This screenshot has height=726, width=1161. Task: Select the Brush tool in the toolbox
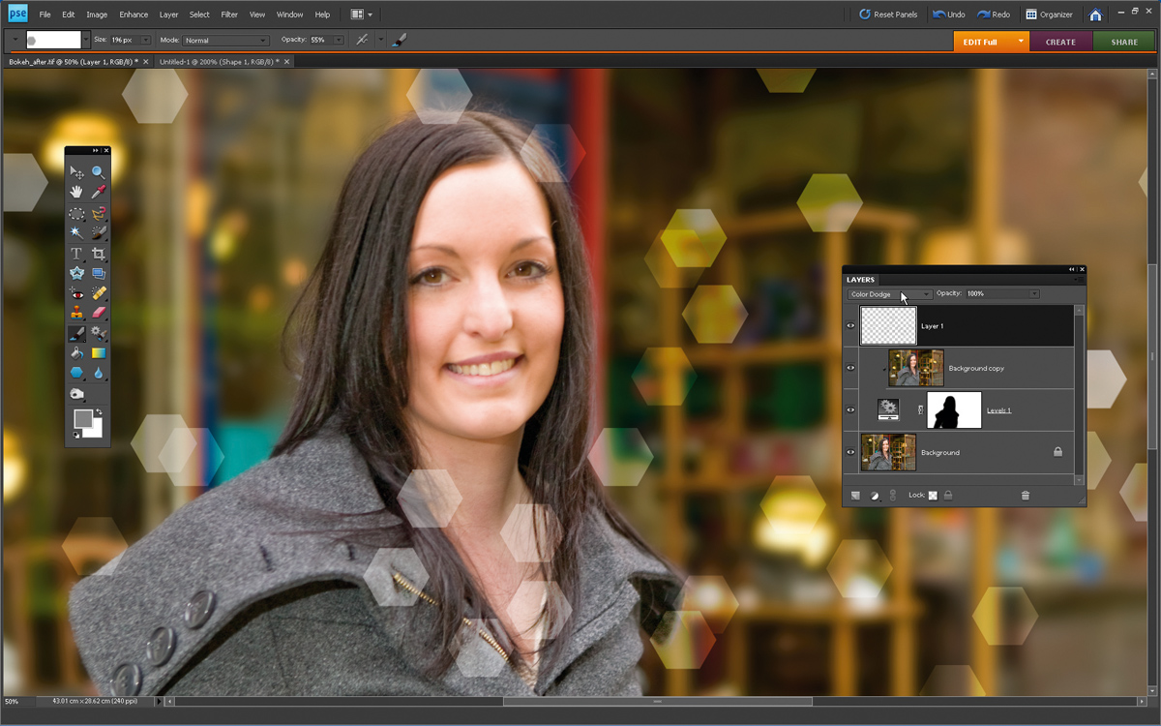76,334
